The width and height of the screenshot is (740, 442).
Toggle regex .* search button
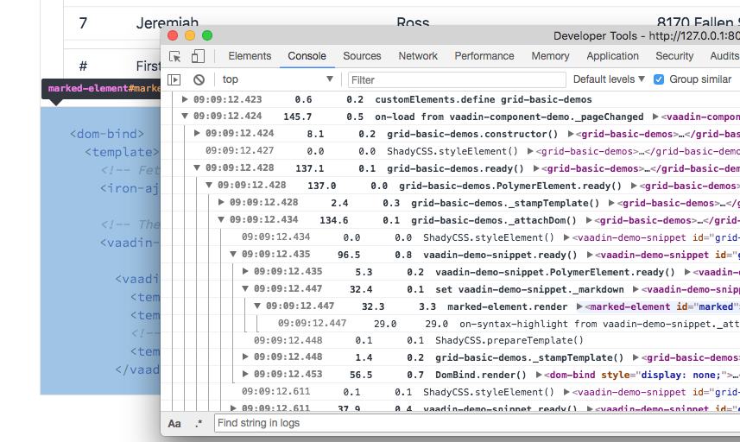click(x=199, y=424)
